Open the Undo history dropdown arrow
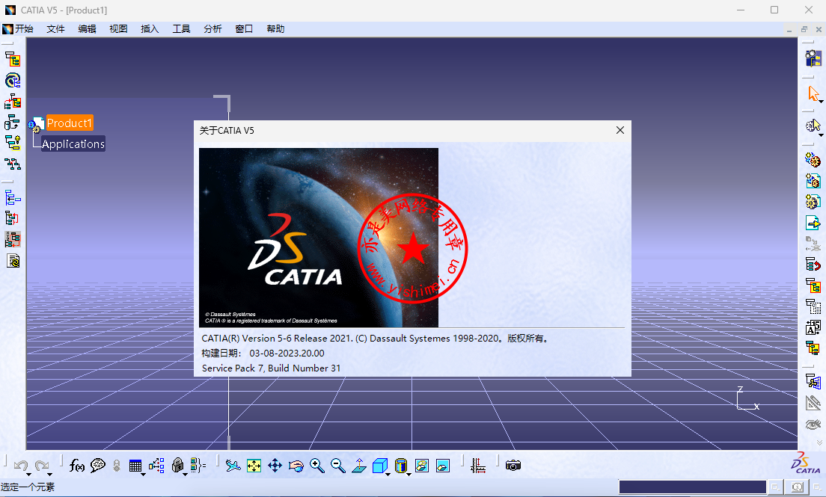The height and width of the screenshot is (497, 826). (28, 475)
